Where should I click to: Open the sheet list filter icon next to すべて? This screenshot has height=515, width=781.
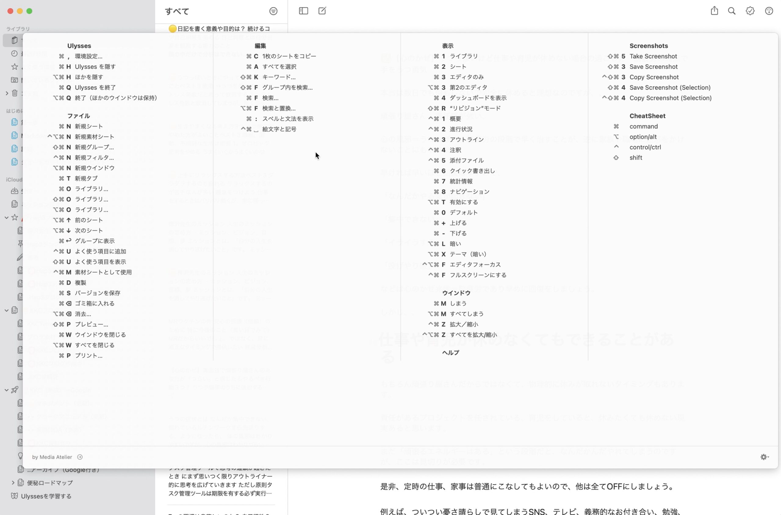tap(273, 11)
